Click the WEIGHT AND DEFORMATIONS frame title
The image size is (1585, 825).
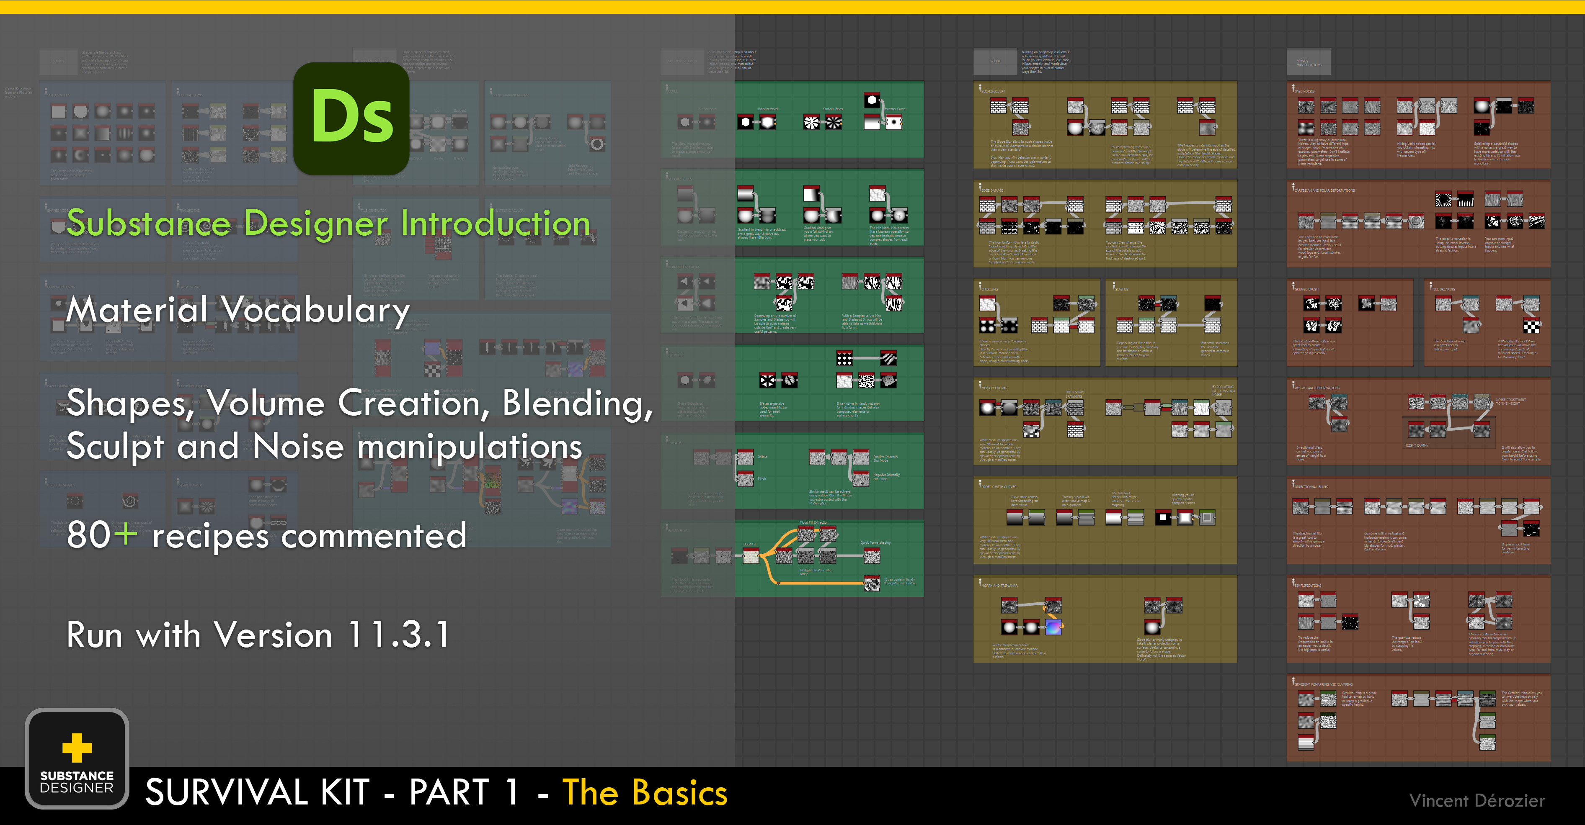1317,388
